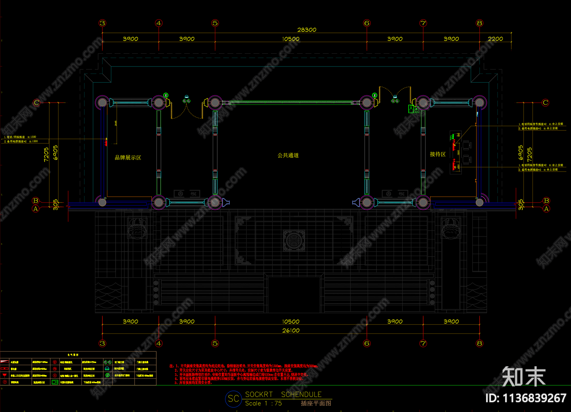The width and height of the screenshot is (571, 412).
Task: Select the last red note line numbered 5
Action: 193,383
